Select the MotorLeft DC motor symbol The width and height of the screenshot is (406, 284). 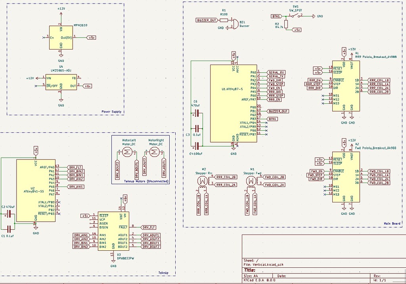(x=128, y=153)
